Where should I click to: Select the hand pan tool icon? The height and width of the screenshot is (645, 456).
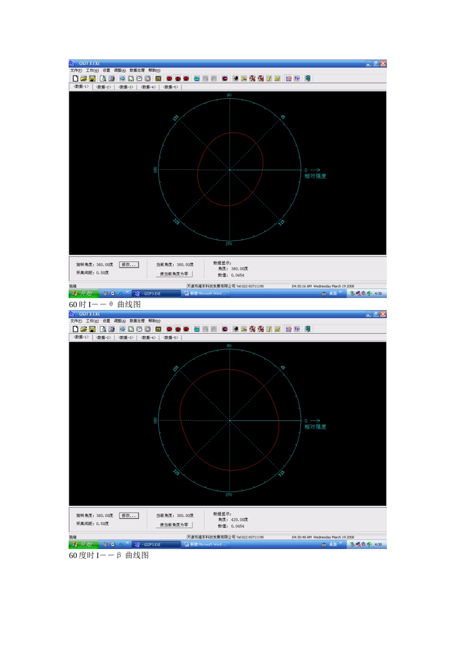(x=196, y=78)
